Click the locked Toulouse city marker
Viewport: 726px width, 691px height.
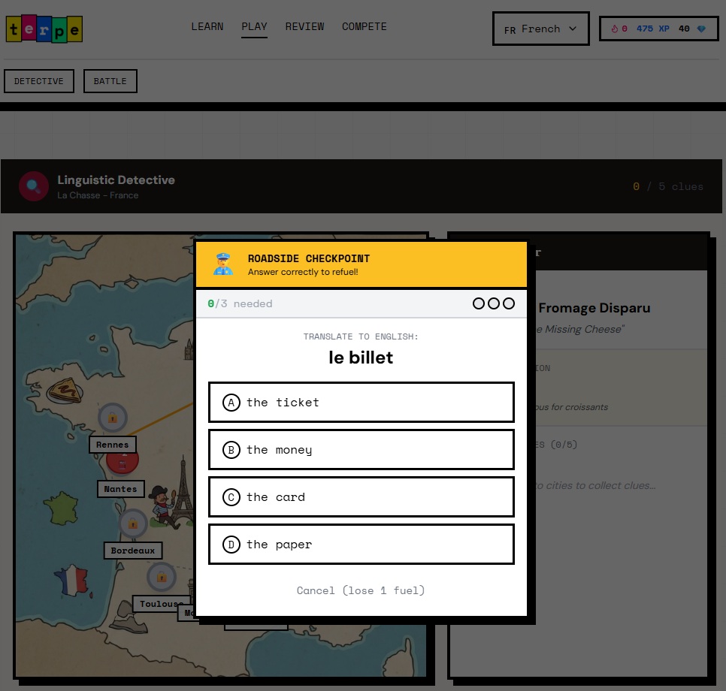161,577
